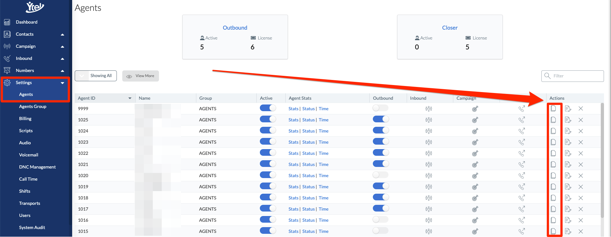The width and height of the screenshot is (611, 237).
Task: Collapse the Settings menu arrow
Action: tap(63, 83)
